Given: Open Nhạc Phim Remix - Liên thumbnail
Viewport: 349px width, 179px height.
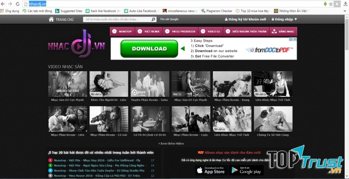Looking at the screenshot, I should (68, 119).
